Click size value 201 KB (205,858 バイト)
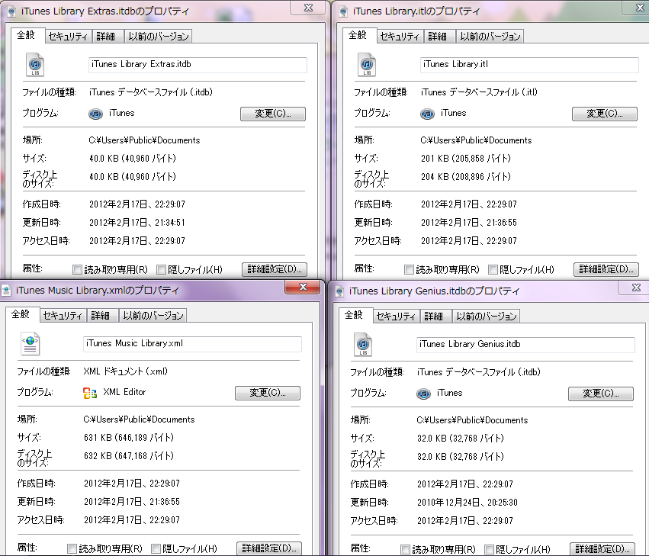649x556 pixels. pyautogui.click(x=466, y=159)
